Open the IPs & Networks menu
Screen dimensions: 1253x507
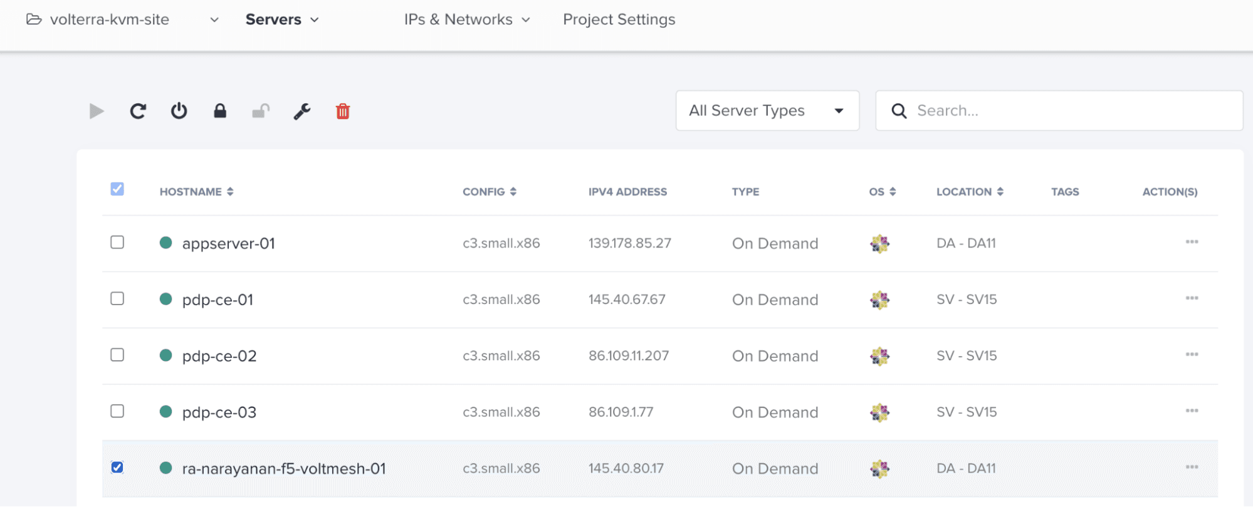[x=467, y=19]
